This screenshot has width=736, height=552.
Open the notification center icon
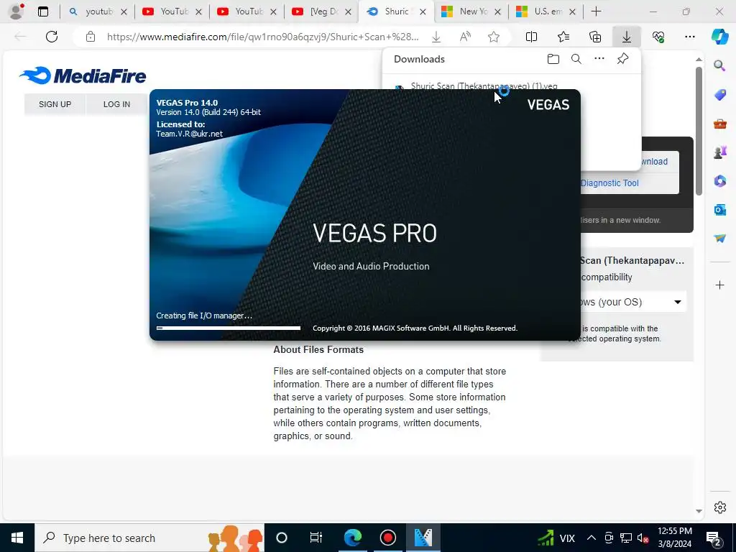714,538
